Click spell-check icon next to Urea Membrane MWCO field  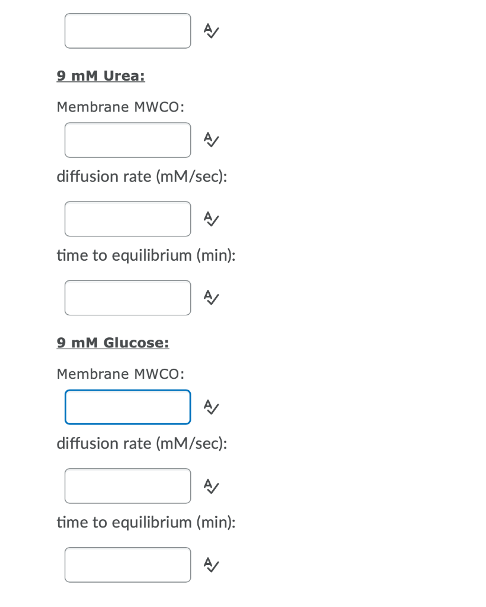click(209, 140)
